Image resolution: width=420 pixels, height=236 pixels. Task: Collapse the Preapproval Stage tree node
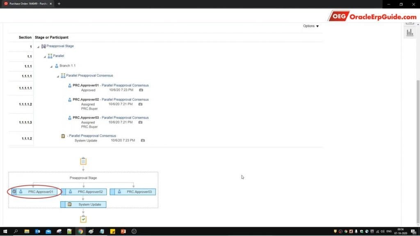tap(38, 47)
